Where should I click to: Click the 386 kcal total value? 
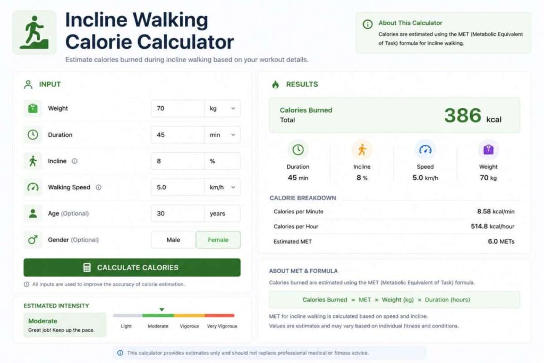point(472,116)
